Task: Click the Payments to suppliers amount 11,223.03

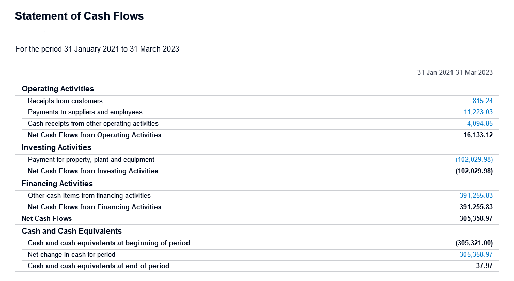Action: point(478,112)
